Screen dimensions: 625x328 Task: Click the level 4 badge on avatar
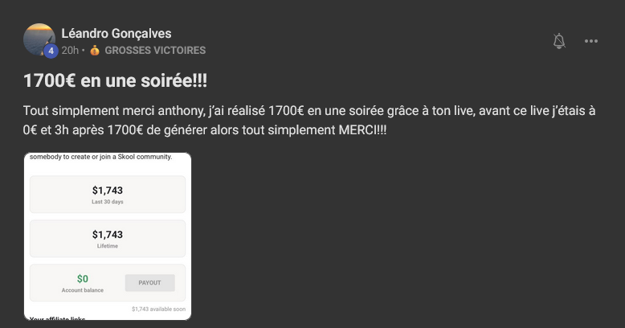pos(51,51)
